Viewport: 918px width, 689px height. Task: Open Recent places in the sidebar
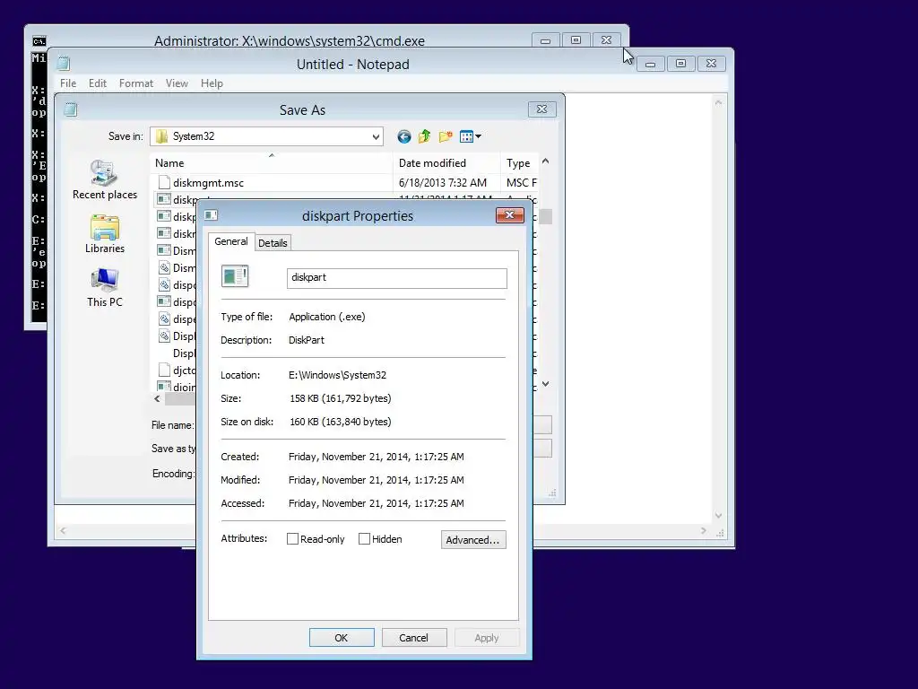coord(105,179)
